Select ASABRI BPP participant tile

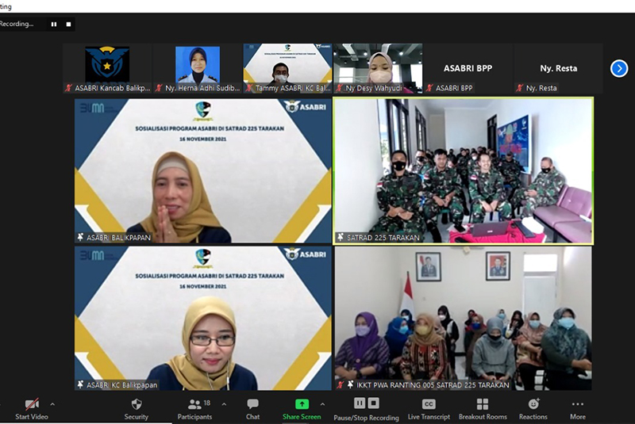click(x=468, y=68)
